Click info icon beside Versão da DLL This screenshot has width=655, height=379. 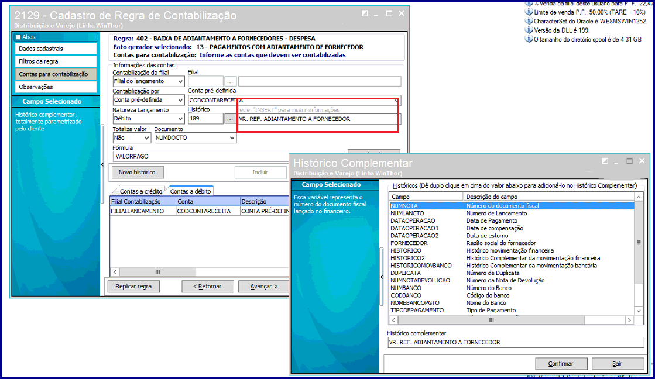[x=529, y=30]
